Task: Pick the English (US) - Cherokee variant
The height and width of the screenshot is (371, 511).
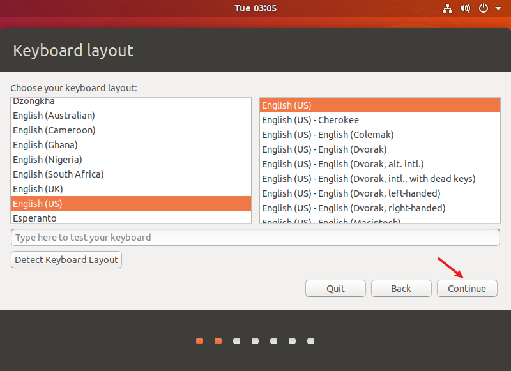Action: 380,120
